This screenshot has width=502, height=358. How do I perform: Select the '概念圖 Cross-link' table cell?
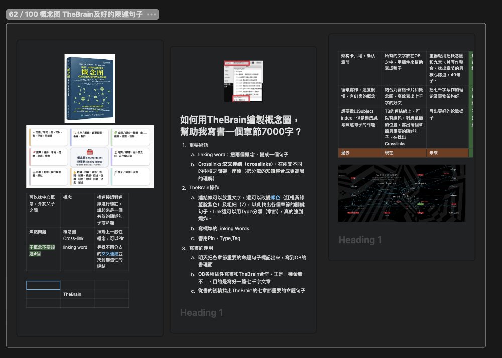click(x=77, y=235)
